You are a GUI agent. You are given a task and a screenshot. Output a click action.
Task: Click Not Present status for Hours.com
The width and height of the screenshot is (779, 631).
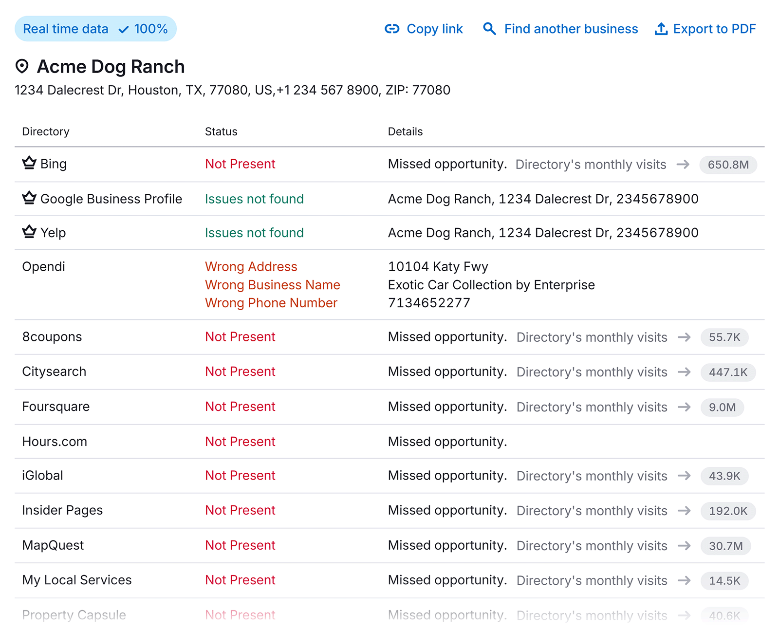240,442
